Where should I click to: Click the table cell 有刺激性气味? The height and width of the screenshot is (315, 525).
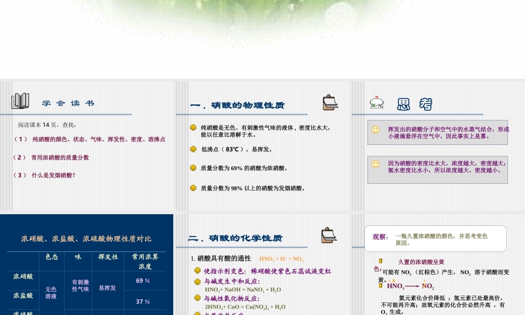tap(80, 286)
